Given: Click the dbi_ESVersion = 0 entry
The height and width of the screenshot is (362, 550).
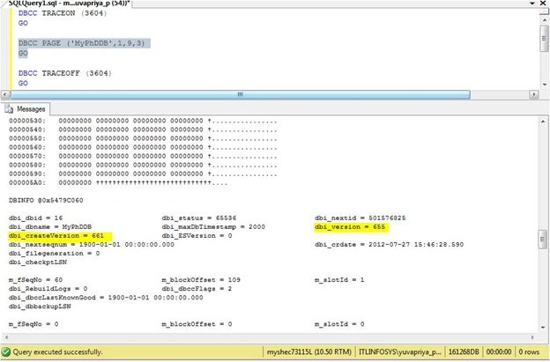Looking at the screenshot, I should tap(197, 236).
